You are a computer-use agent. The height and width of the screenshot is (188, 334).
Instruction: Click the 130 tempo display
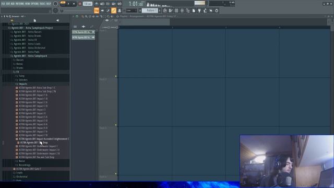coord(87,4)
